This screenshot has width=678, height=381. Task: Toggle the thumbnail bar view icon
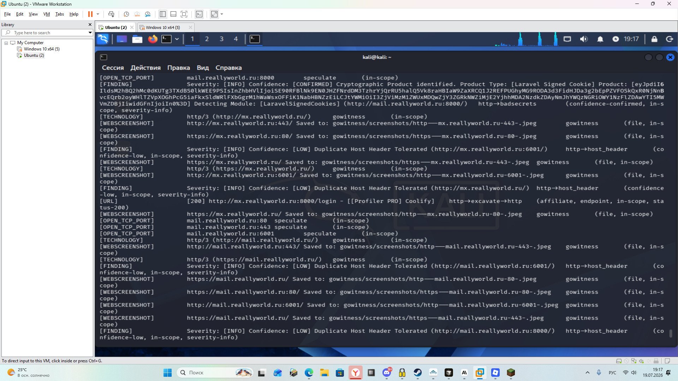click(x=173, y=14)
